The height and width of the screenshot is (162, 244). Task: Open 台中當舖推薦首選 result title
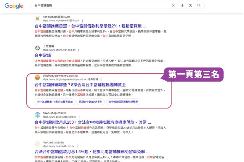pyautogui.click(x=90, y=26)
